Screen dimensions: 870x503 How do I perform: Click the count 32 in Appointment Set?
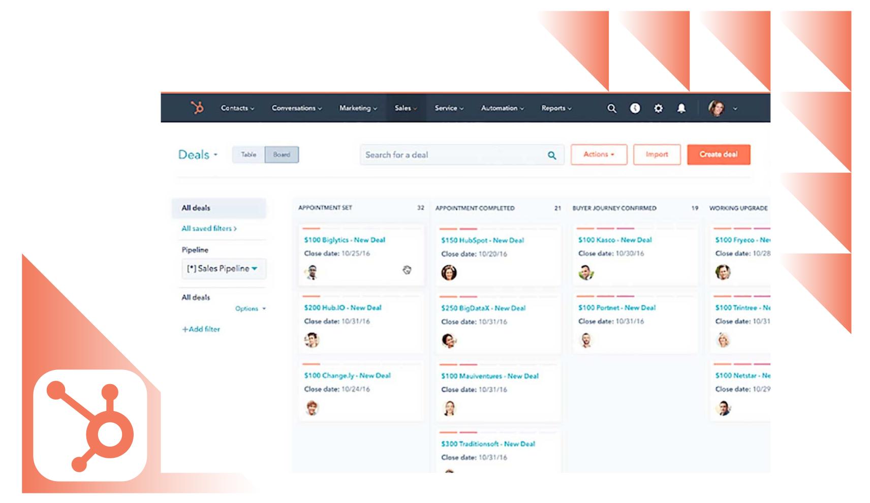coord(420,208)
